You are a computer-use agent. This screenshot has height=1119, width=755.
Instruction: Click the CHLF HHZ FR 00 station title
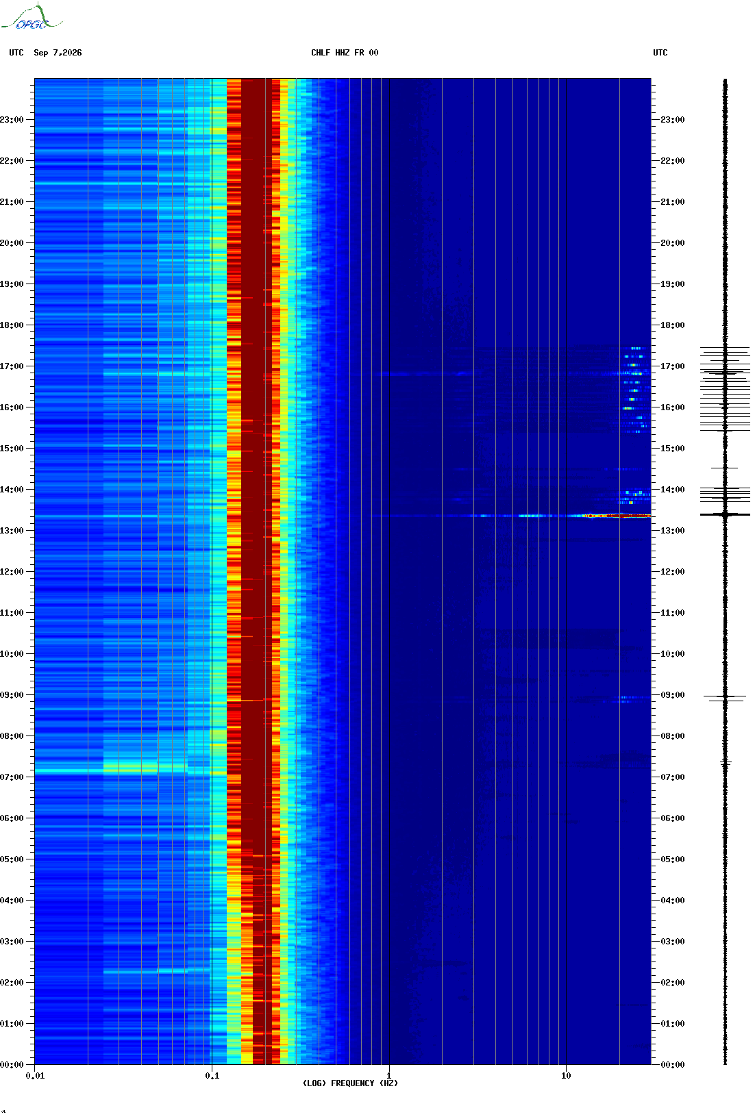click(345, 53)
